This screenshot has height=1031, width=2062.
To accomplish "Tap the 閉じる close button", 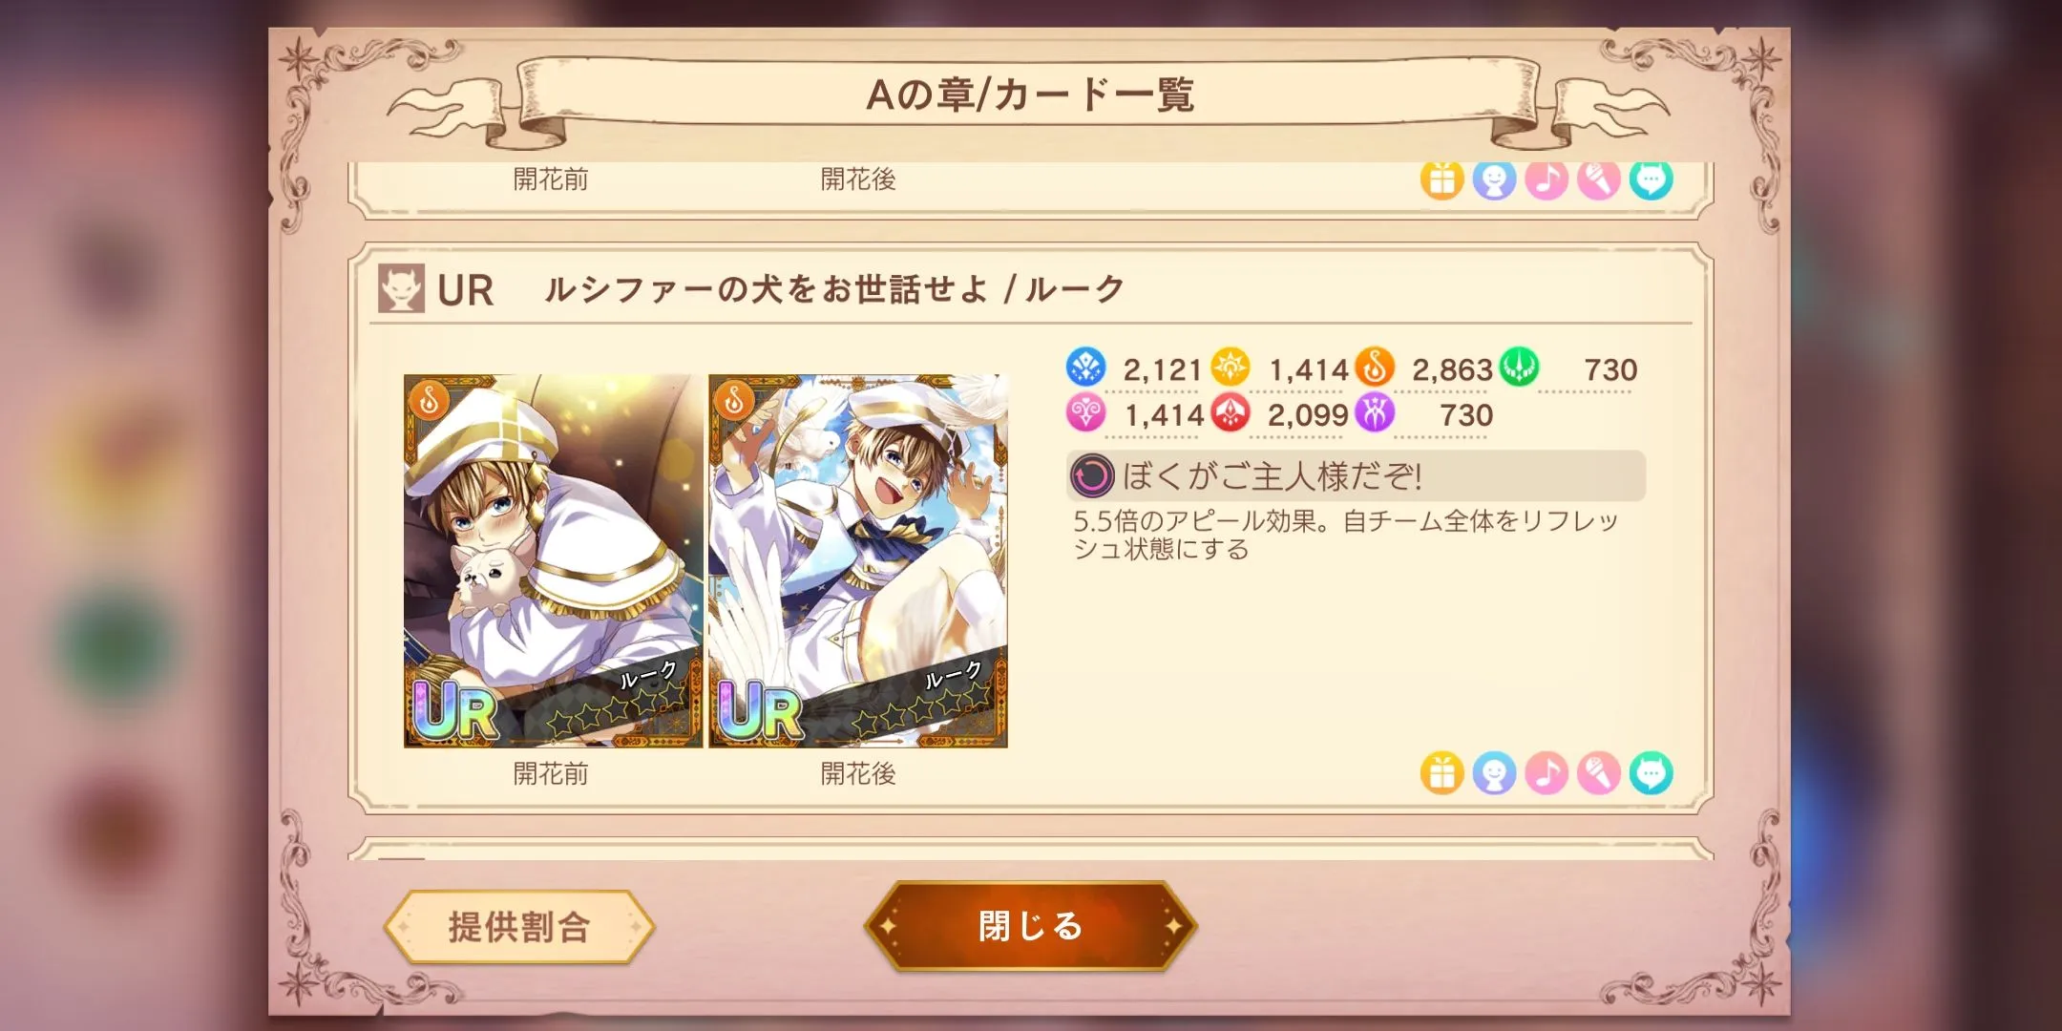I will click(x=1030, y=926).
